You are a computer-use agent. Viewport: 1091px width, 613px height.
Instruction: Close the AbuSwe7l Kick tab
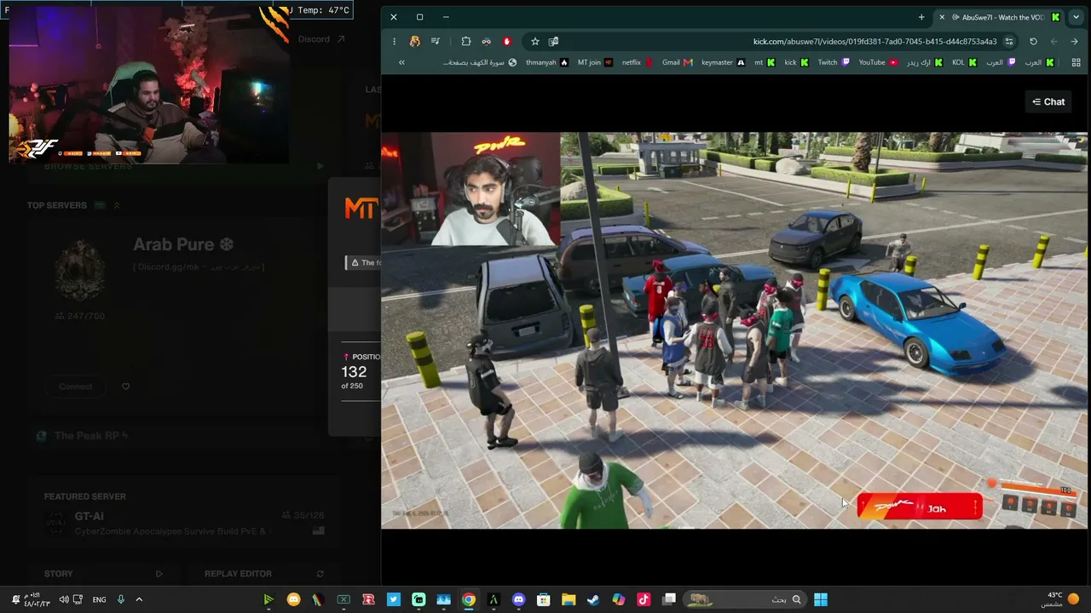(942, 17)
